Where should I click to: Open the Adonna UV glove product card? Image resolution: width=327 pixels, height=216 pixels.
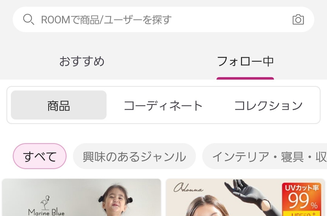click(245, 198)
